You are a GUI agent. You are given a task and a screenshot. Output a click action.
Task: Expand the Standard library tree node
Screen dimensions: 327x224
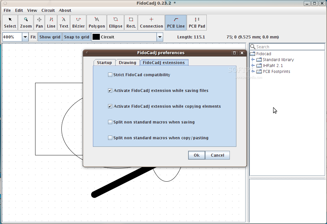[x=253, y=60]
